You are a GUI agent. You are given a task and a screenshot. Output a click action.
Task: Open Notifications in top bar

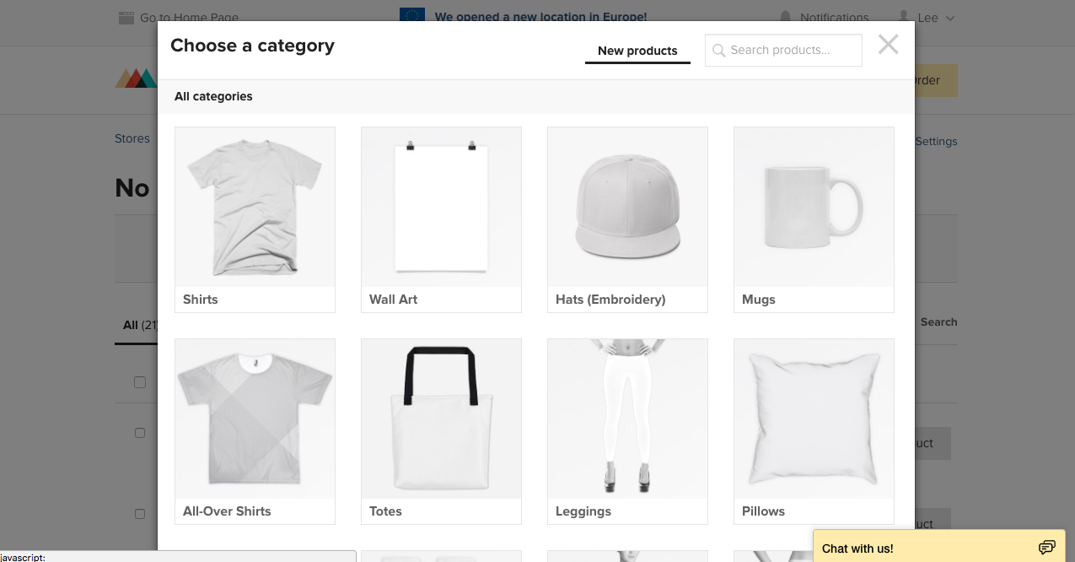834,17
